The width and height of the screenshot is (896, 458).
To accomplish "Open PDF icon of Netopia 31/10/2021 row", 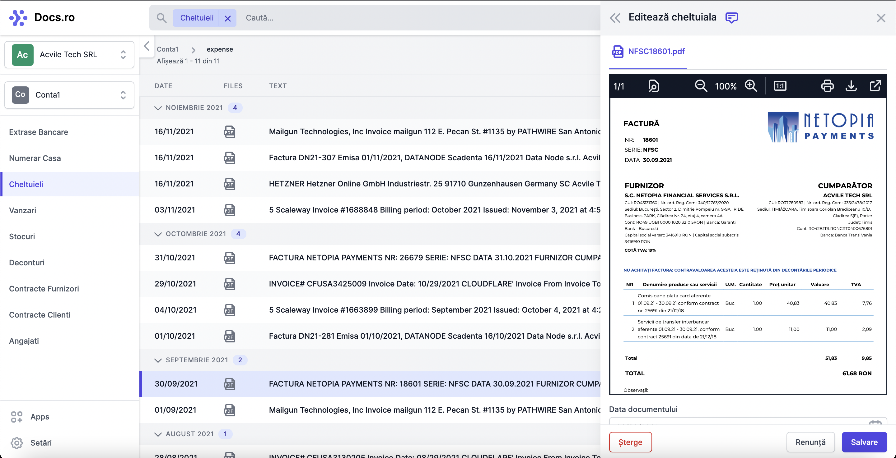I will point(230,258).
